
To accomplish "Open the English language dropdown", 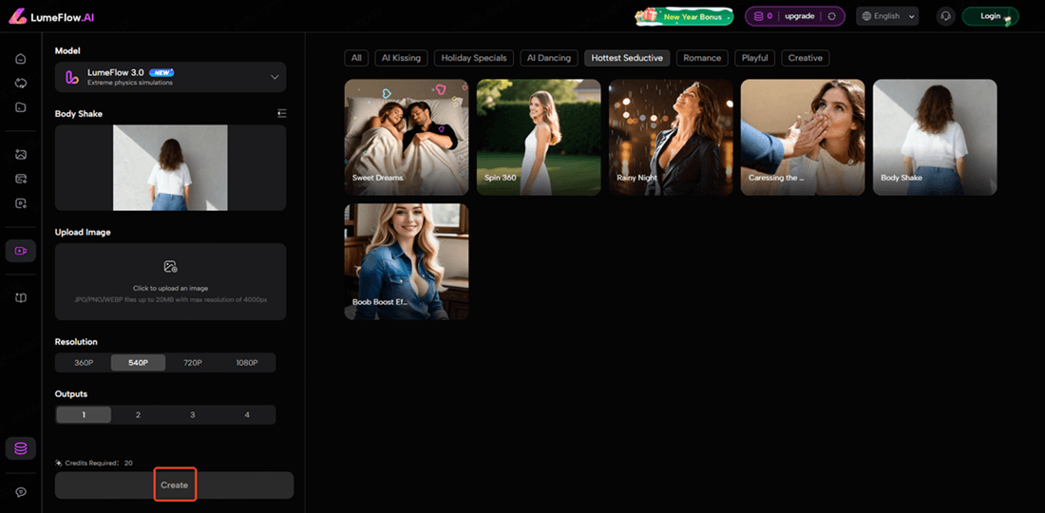I will coord(887,16).
